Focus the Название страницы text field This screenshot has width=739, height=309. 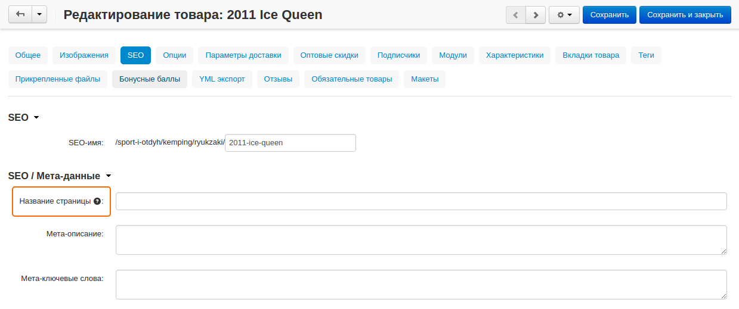click(x=421, y=201)
